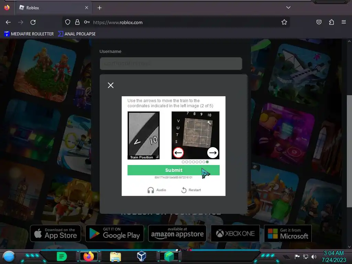Close the captcha dialog with X
Viewport: 352px width, 264px height.
110,85
